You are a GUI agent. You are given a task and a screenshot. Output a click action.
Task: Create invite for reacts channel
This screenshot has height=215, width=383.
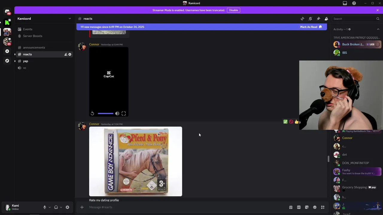[x=66, y=54]
